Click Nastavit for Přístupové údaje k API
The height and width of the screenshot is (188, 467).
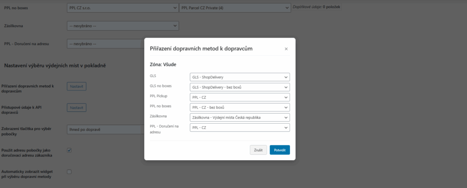pos(77,107)
